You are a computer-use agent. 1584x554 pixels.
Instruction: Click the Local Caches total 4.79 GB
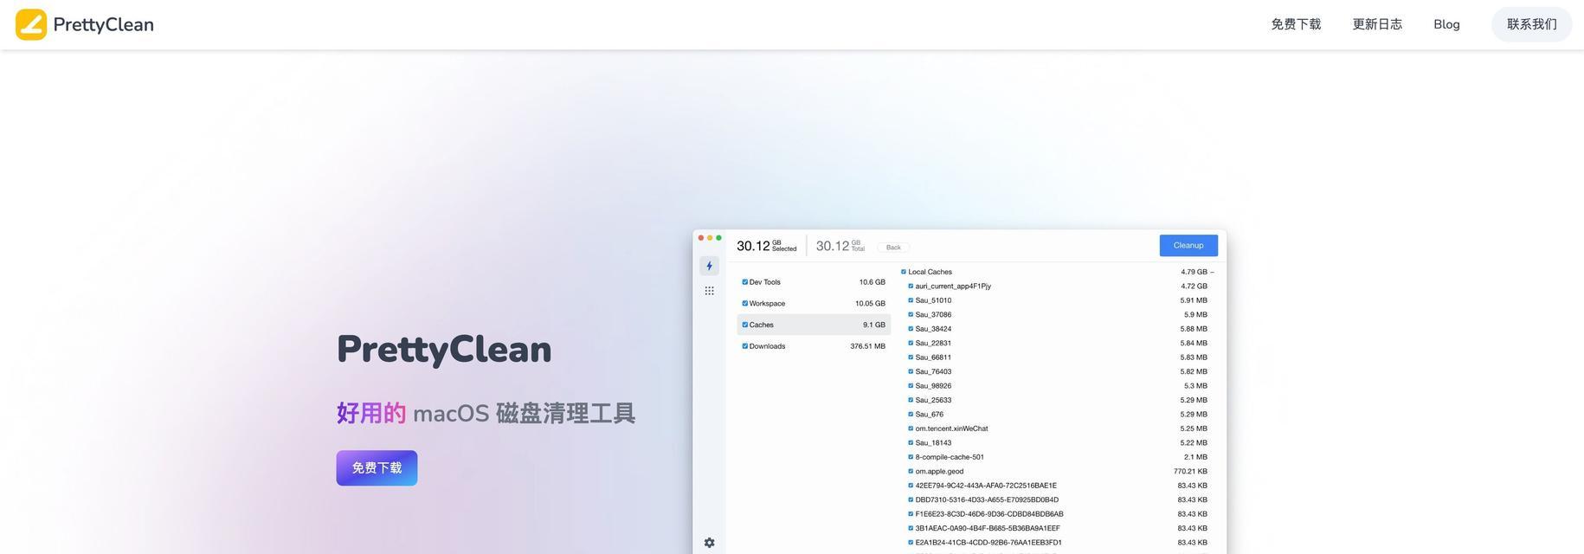[1194, 272]
